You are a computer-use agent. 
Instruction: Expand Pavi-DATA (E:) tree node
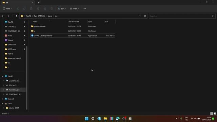(x=4, y=90)
